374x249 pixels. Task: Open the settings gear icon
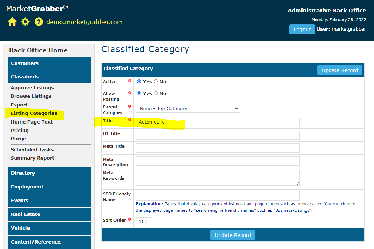[25, 22]
